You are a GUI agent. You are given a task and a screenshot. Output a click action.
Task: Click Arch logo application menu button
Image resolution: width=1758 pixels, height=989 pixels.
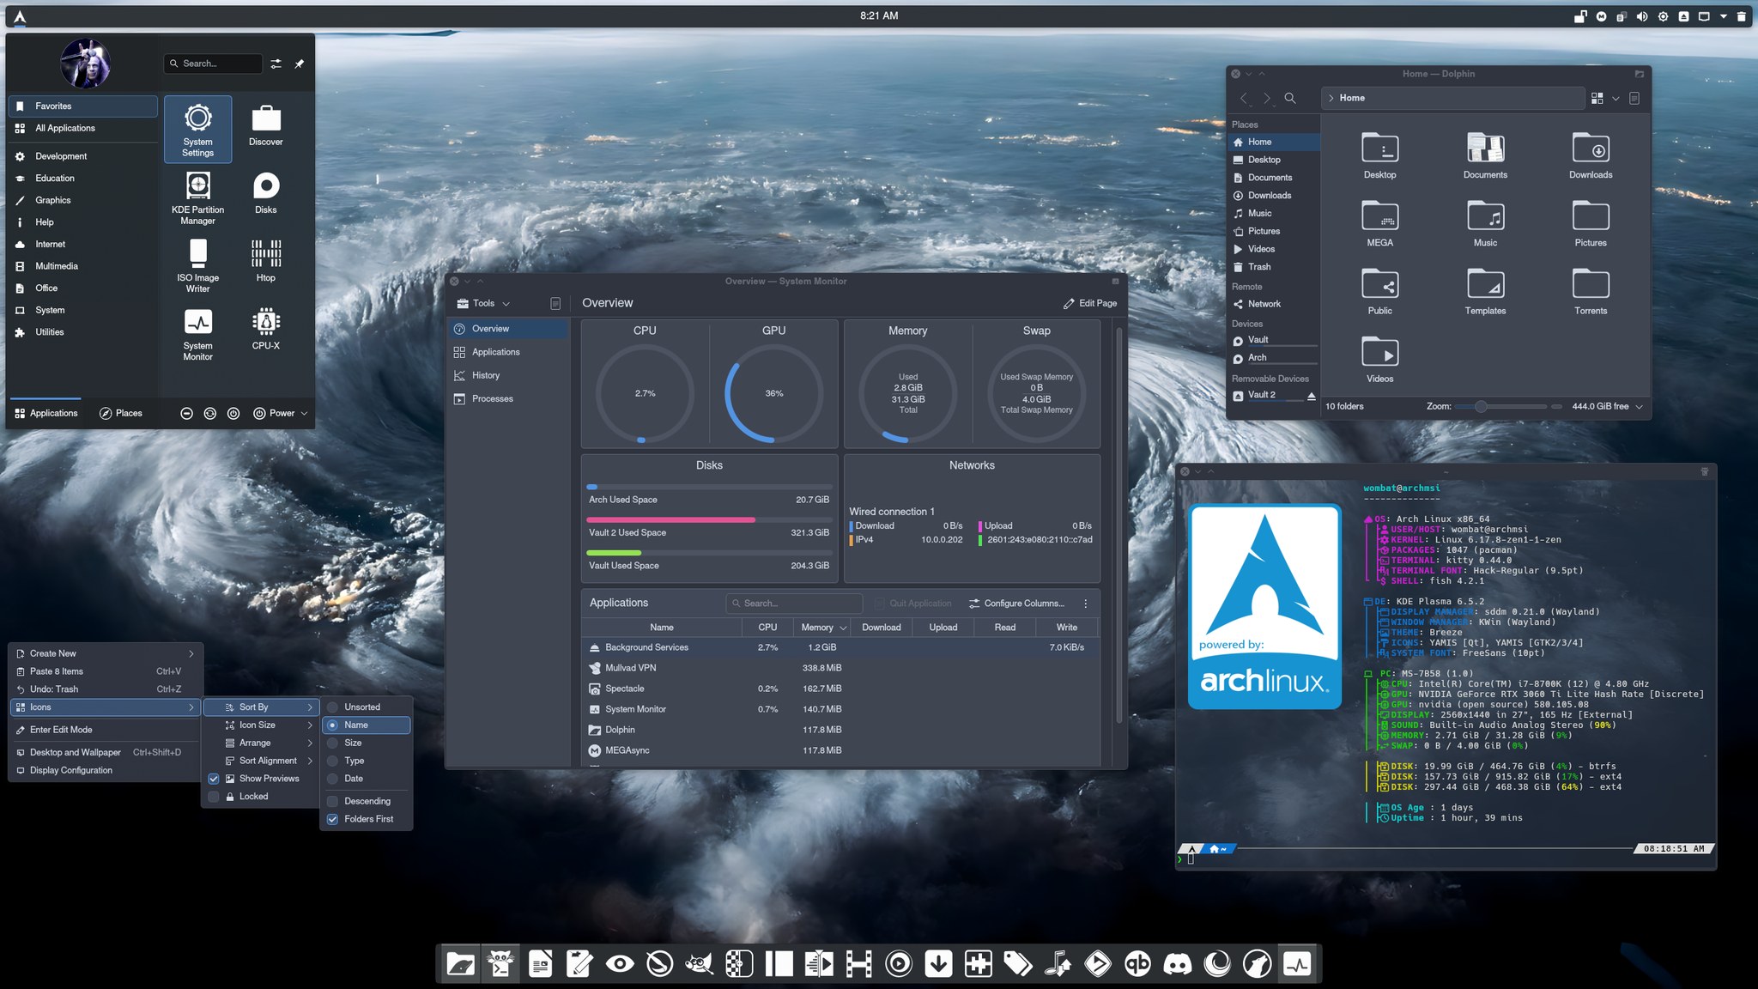pyautogui.click(x=19, y=16)
